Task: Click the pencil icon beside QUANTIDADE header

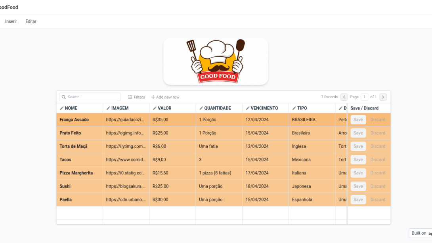Action: [201, 108]
